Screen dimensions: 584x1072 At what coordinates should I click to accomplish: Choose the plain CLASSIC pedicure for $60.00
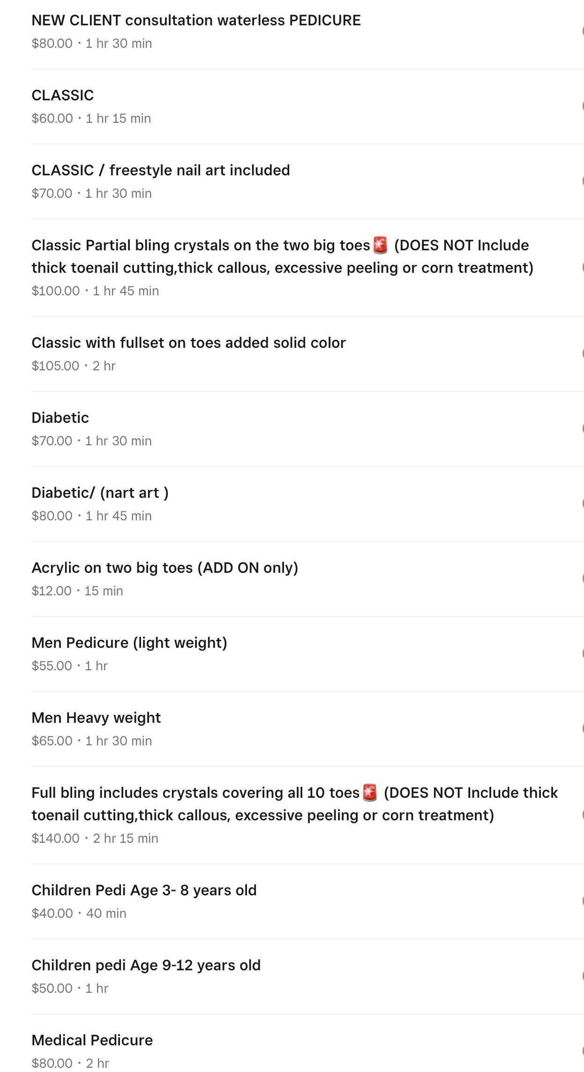[63, 96]
